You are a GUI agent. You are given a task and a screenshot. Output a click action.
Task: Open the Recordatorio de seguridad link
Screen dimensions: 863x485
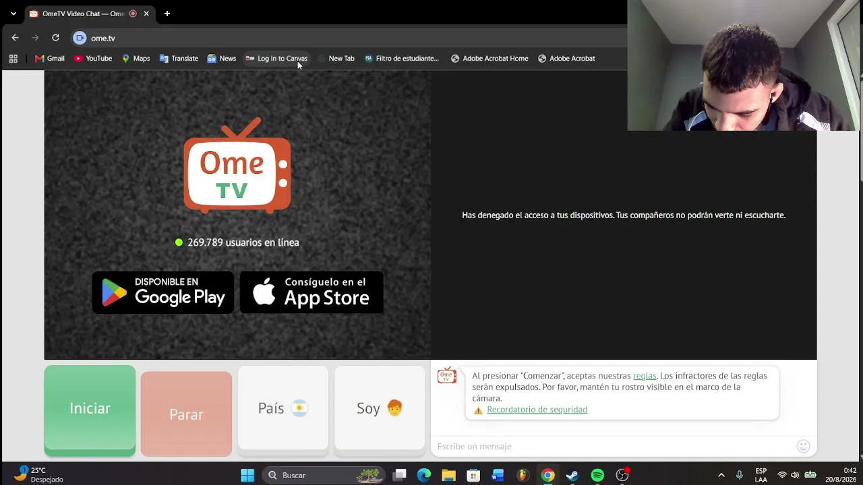tap(537, 410)
